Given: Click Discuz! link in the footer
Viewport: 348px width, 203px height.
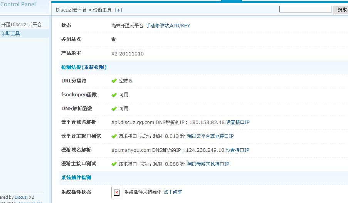Looking at the screenshot, I should coord(21,197).
